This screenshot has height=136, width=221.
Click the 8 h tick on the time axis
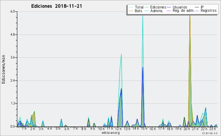click(x=84, y=129)
